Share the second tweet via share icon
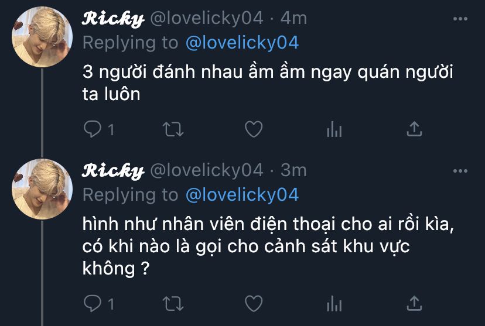This screenshot has height=326, width=485. click(x=414, y=303)
